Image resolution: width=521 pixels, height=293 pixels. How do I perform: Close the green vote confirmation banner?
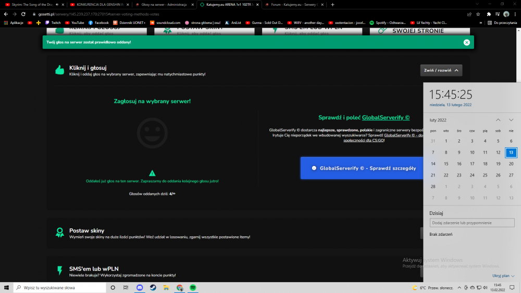point(466,42)
